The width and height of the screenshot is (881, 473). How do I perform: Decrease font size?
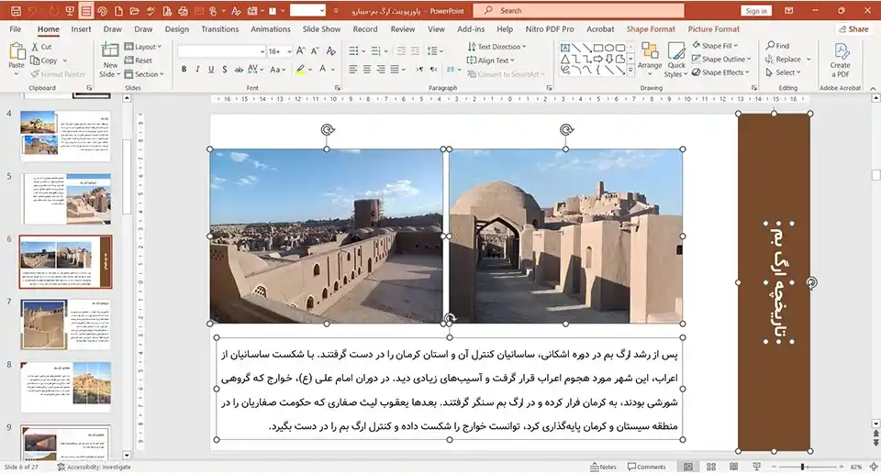click(x=315, y=51)
